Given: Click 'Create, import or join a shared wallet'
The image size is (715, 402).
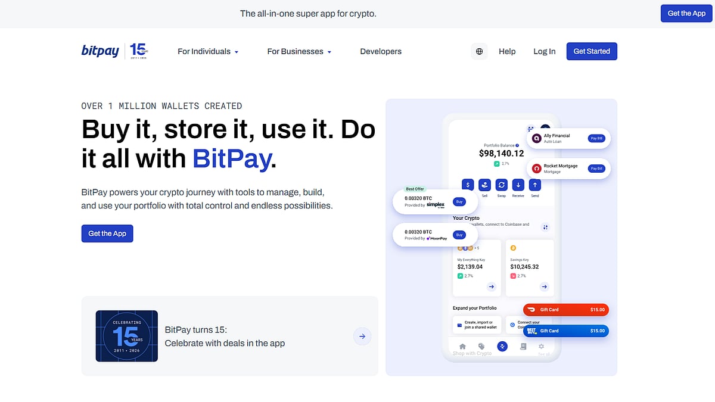Looking at the screenshot, I should pos(476,325).
